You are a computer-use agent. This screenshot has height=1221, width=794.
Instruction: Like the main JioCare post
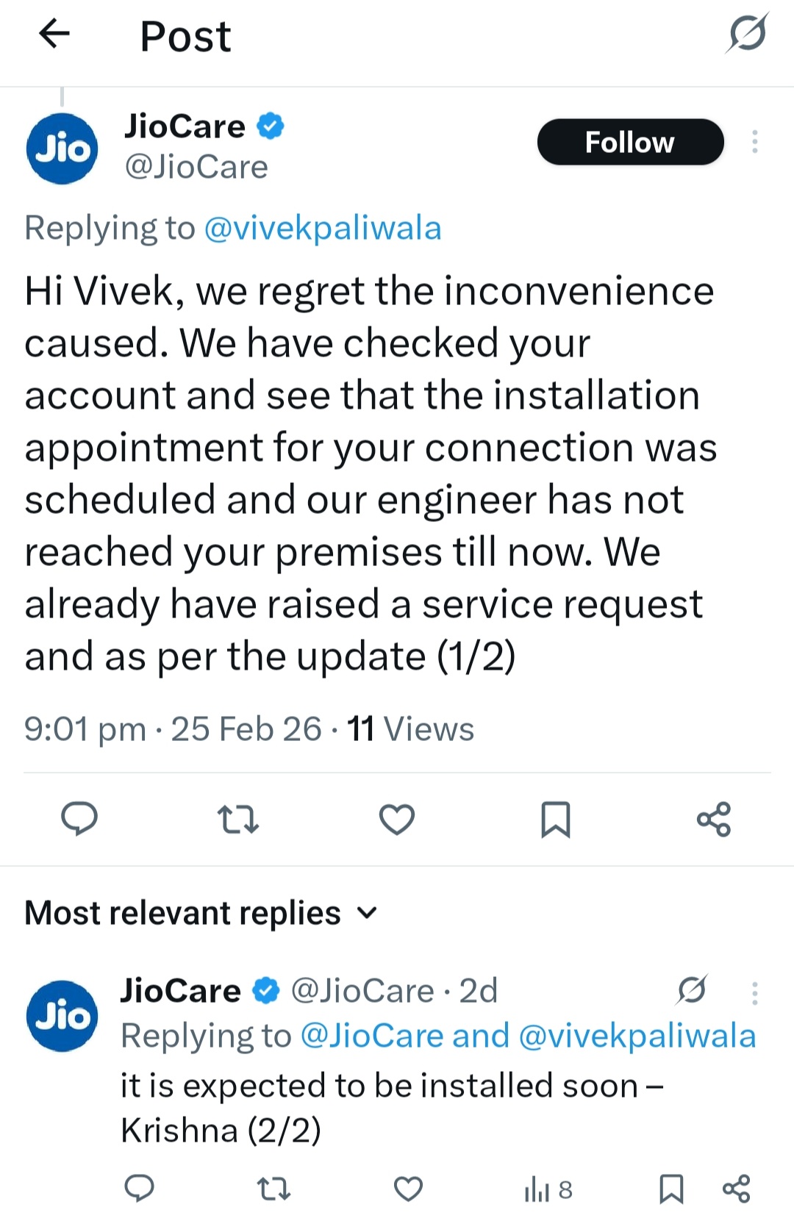click(397, 819)
